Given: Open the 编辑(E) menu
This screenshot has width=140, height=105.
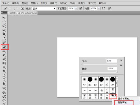Looking at the screenshot, I should point(15,3).
